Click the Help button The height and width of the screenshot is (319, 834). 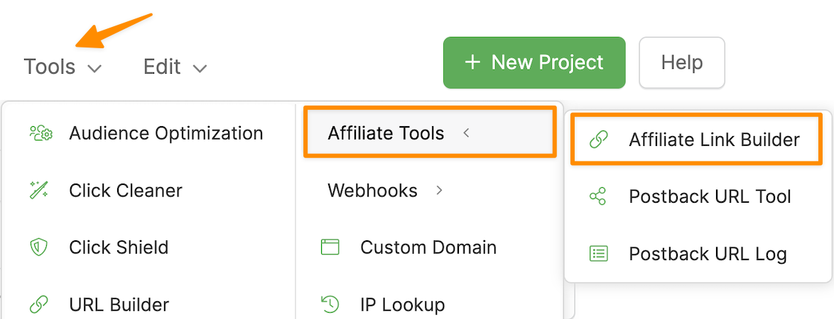(x=681, y=62)
